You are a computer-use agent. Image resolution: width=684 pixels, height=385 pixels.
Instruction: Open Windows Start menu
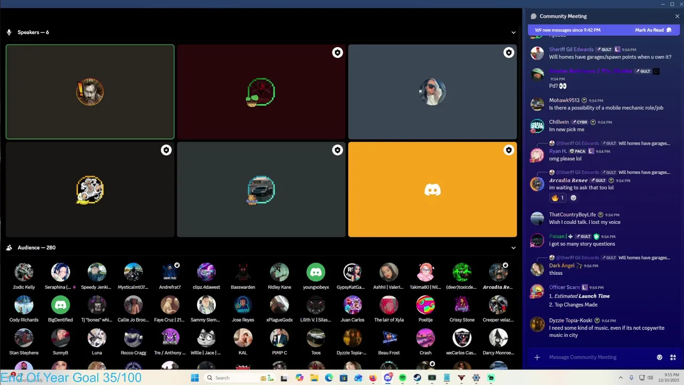pyautogui.click(x=195, y=378)
